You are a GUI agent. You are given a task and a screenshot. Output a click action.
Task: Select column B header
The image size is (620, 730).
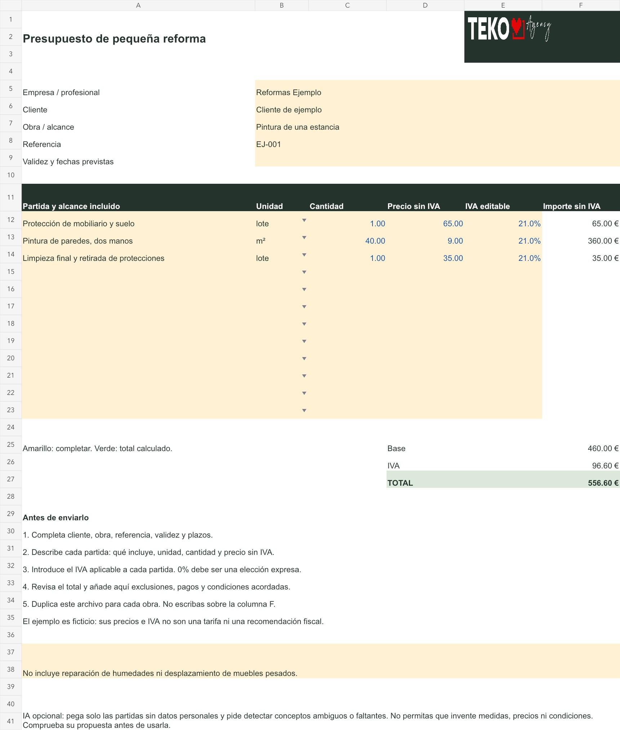tap(282, 5)
